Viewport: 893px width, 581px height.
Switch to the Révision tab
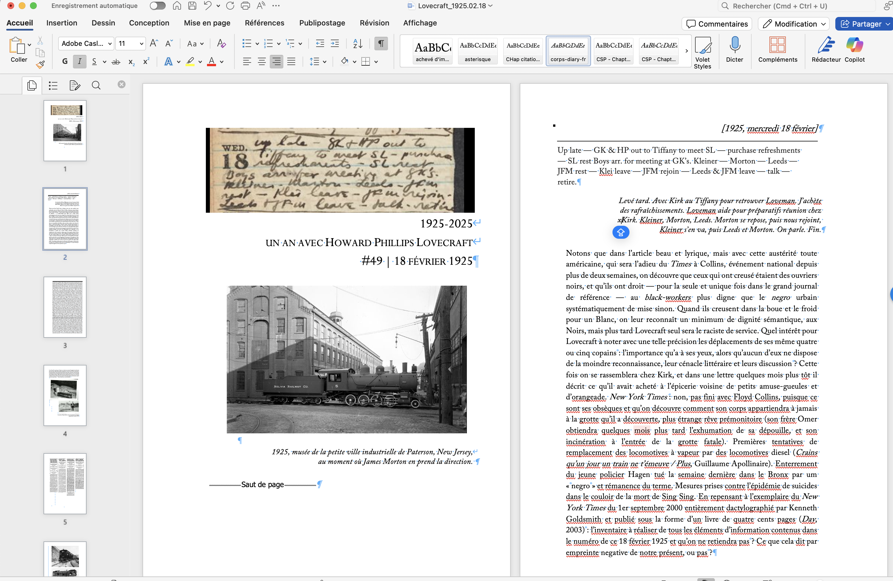click(374, 23)
